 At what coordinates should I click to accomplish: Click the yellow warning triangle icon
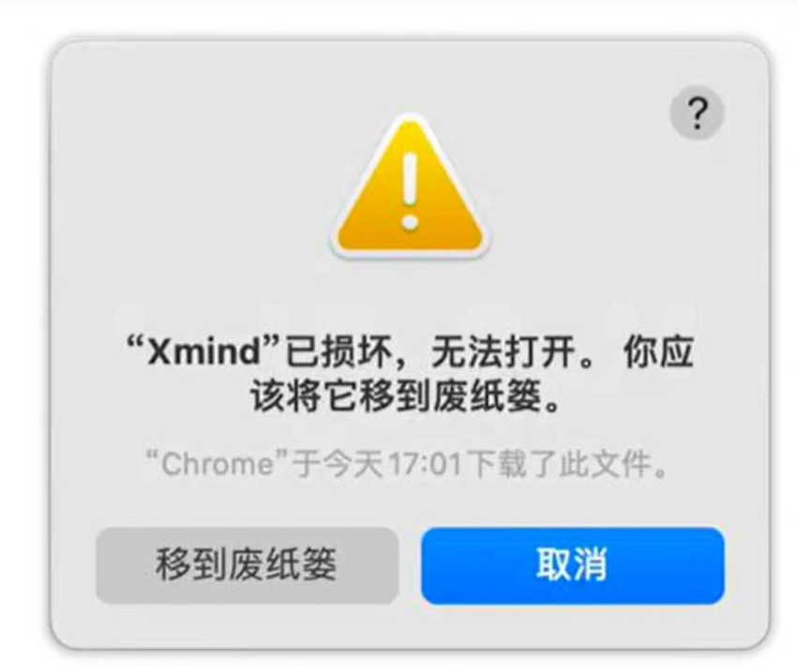point(410,187)
